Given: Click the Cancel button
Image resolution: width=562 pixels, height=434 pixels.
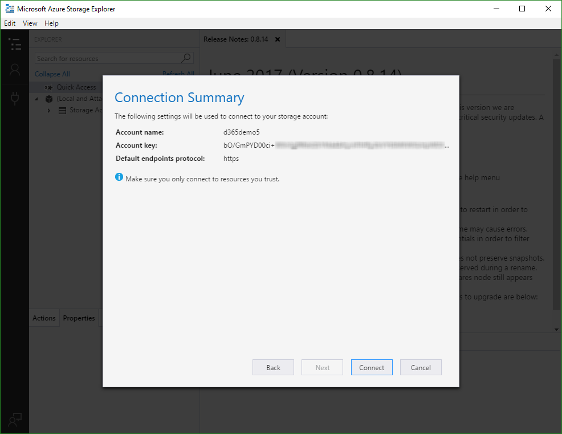Looking at the screenshot, I should [421, 367].
